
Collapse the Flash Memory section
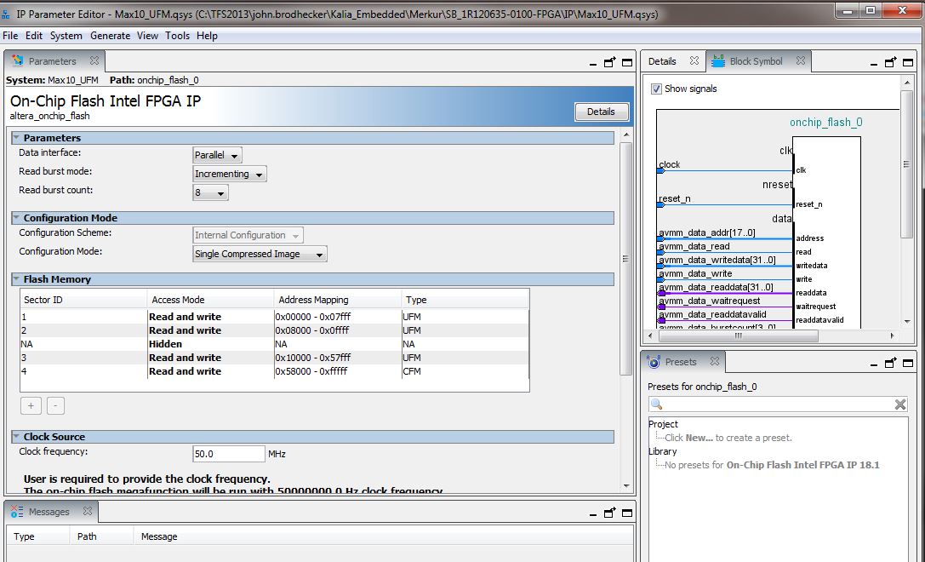click(16, 279)
